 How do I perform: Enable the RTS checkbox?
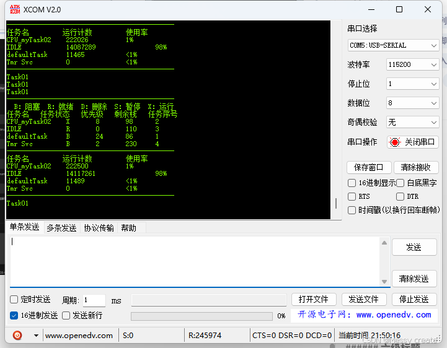click(x=352, y=196)
